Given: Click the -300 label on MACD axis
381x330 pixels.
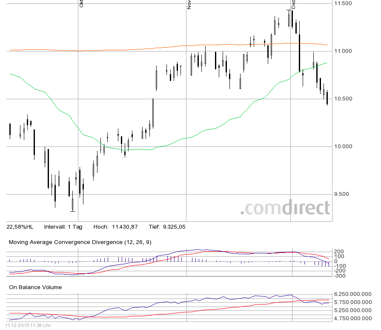Looking at the screenshot, I should (x=340, y=275).
